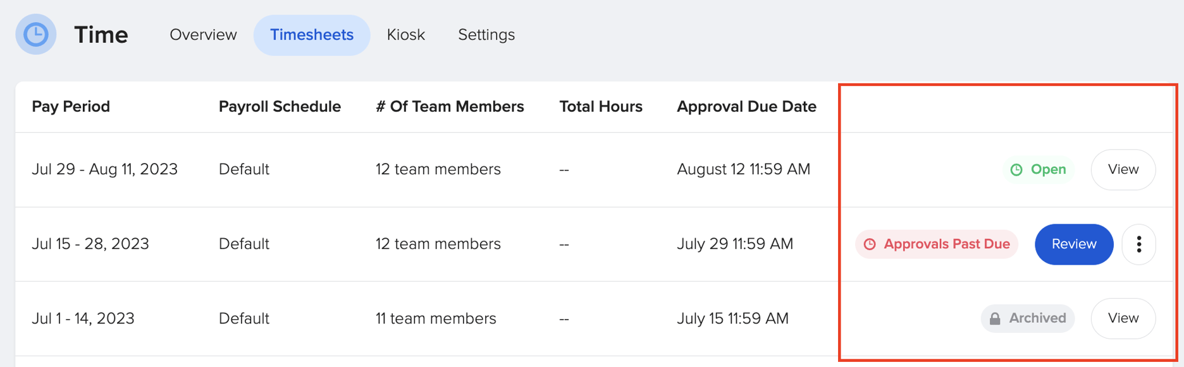This screenshot has width=1184, height=367.
Task: Go to the Settings tab
Action: point(486,35)
